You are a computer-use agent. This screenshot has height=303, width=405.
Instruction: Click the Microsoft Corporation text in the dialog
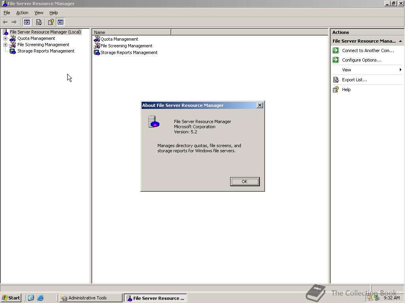pos(195,127)
